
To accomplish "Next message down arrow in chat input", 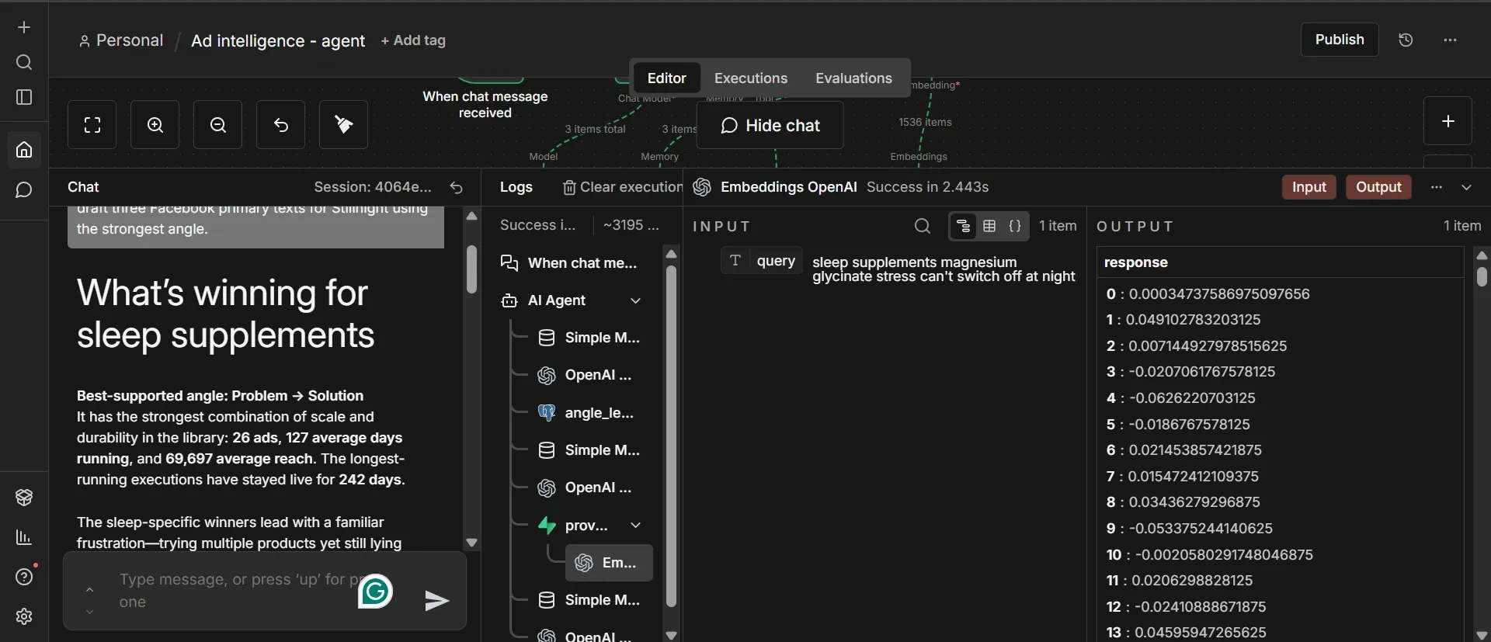I will [89, 612].
